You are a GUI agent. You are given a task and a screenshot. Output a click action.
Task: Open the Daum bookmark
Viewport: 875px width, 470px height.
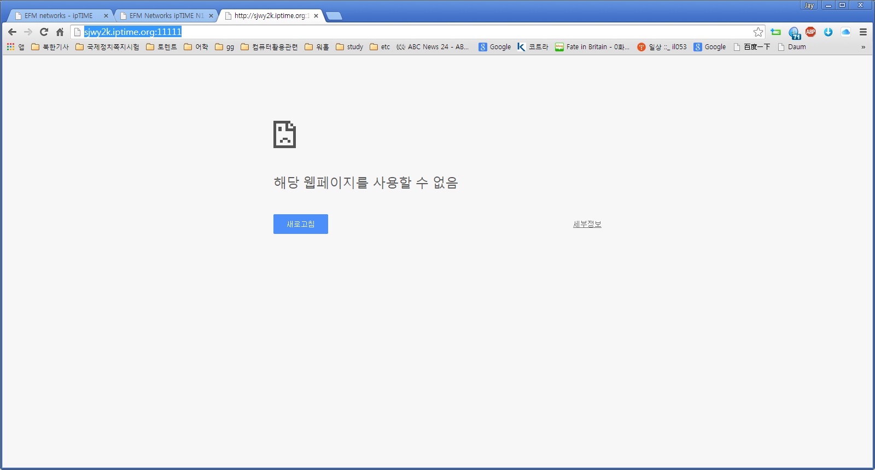792,47
